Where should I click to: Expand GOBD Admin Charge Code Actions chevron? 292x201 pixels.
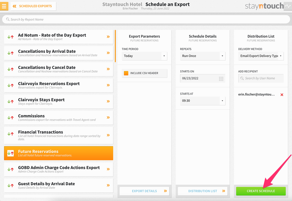[x=108, y=169]
